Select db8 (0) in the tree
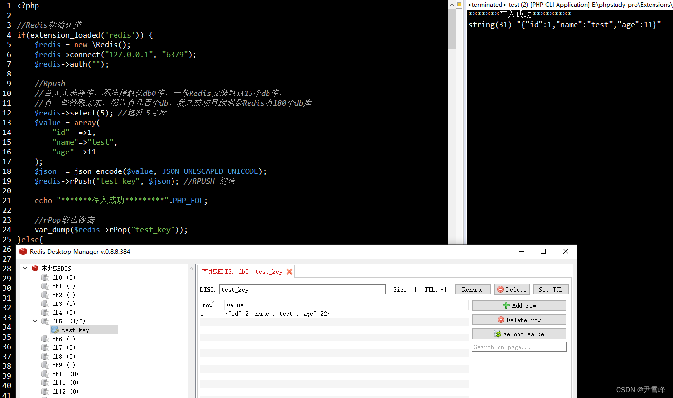This screenshot has width=673, height=398. [63, 357]
